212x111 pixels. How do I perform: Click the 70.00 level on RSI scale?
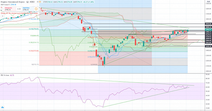coord(208,83)
